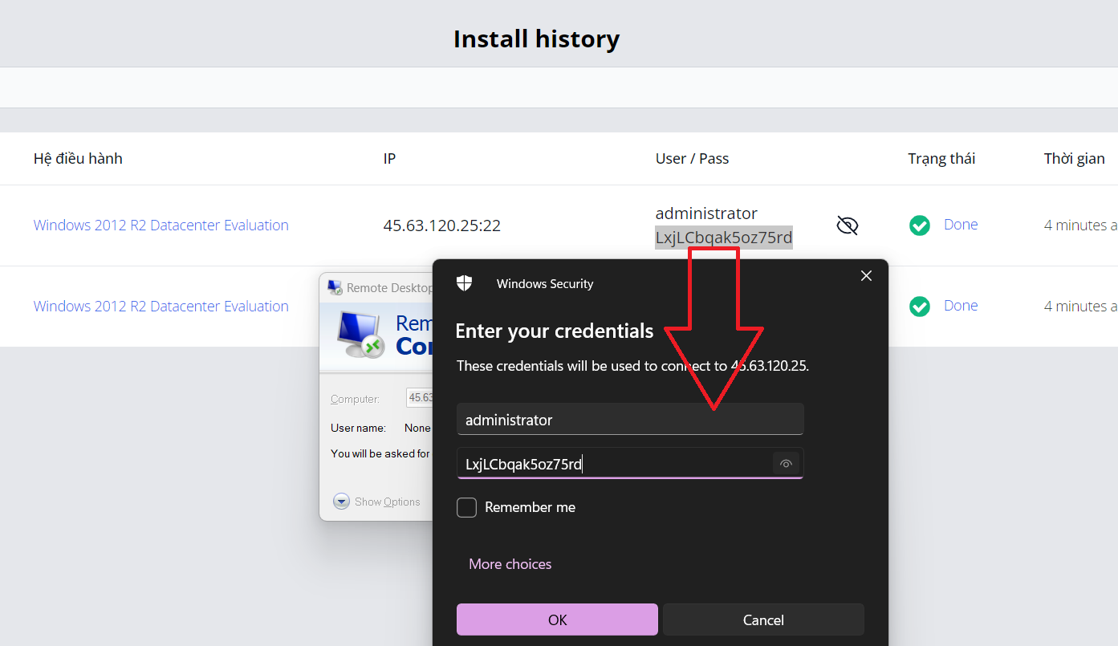Screen dimensions: 1118x646
Task: Click the OK button
Action: point(557,620)
